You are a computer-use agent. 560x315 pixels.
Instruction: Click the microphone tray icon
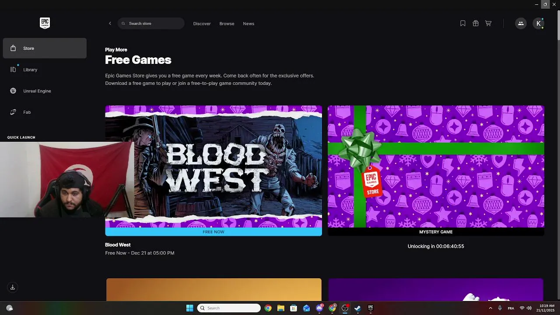pyautogui.click(x=500, y=308)
